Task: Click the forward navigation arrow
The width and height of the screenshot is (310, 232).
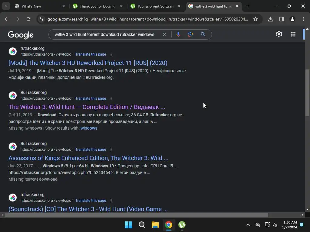Action: tap(18, 19)
